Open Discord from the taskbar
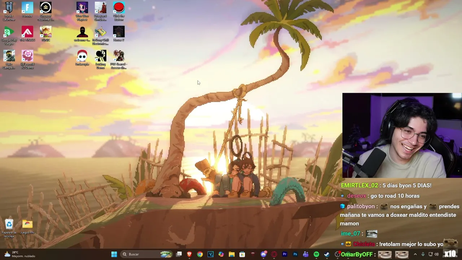Viewport: 462px width, 260px height. click(x=263, y=254)
